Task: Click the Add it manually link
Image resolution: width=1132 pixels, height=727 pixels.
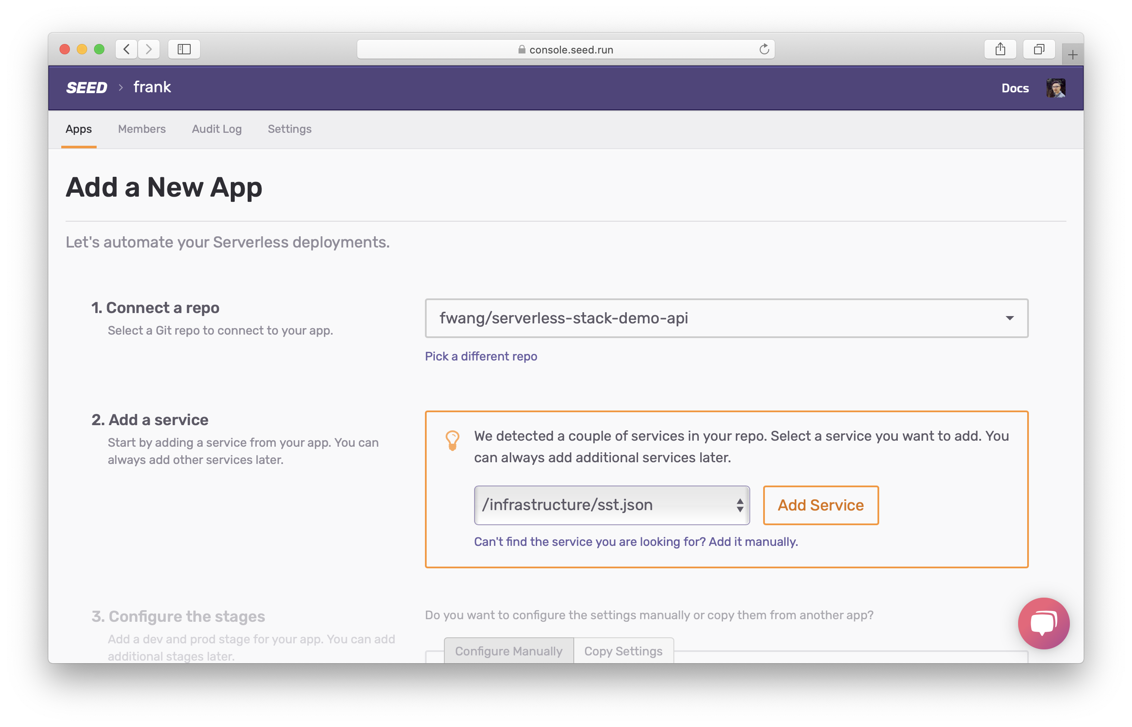Action: pyautogui.click(x=753, y=542)
